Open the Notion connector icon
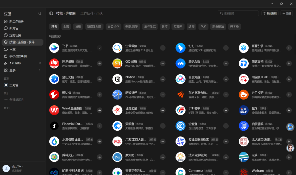This screenshot has height=175, width=296. coord(117,79)
